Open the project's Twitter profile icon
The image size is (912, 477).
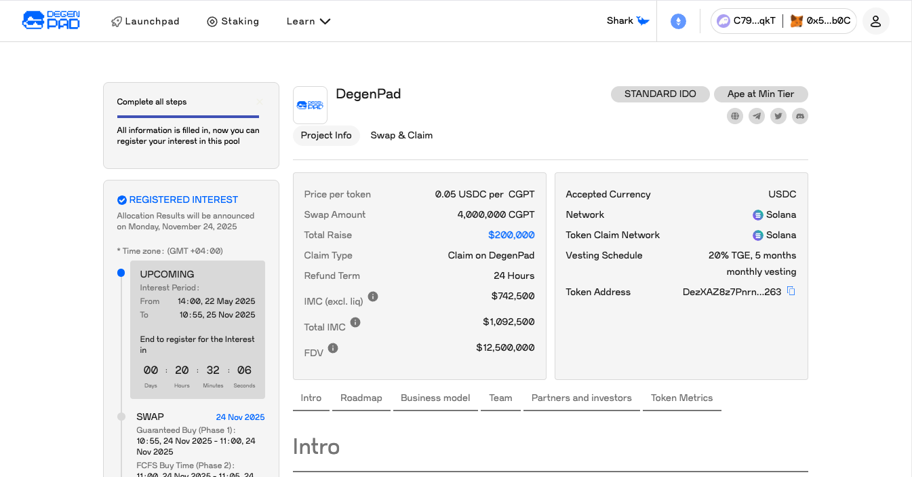coord(778,116)
